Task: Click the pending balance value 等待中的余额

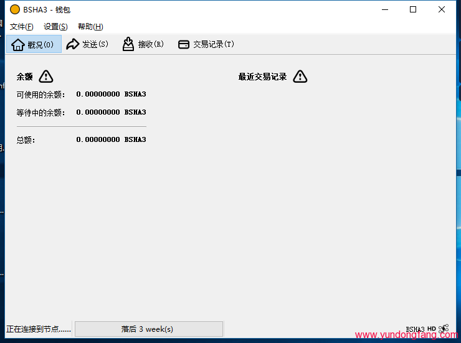Action: [111, 112]
